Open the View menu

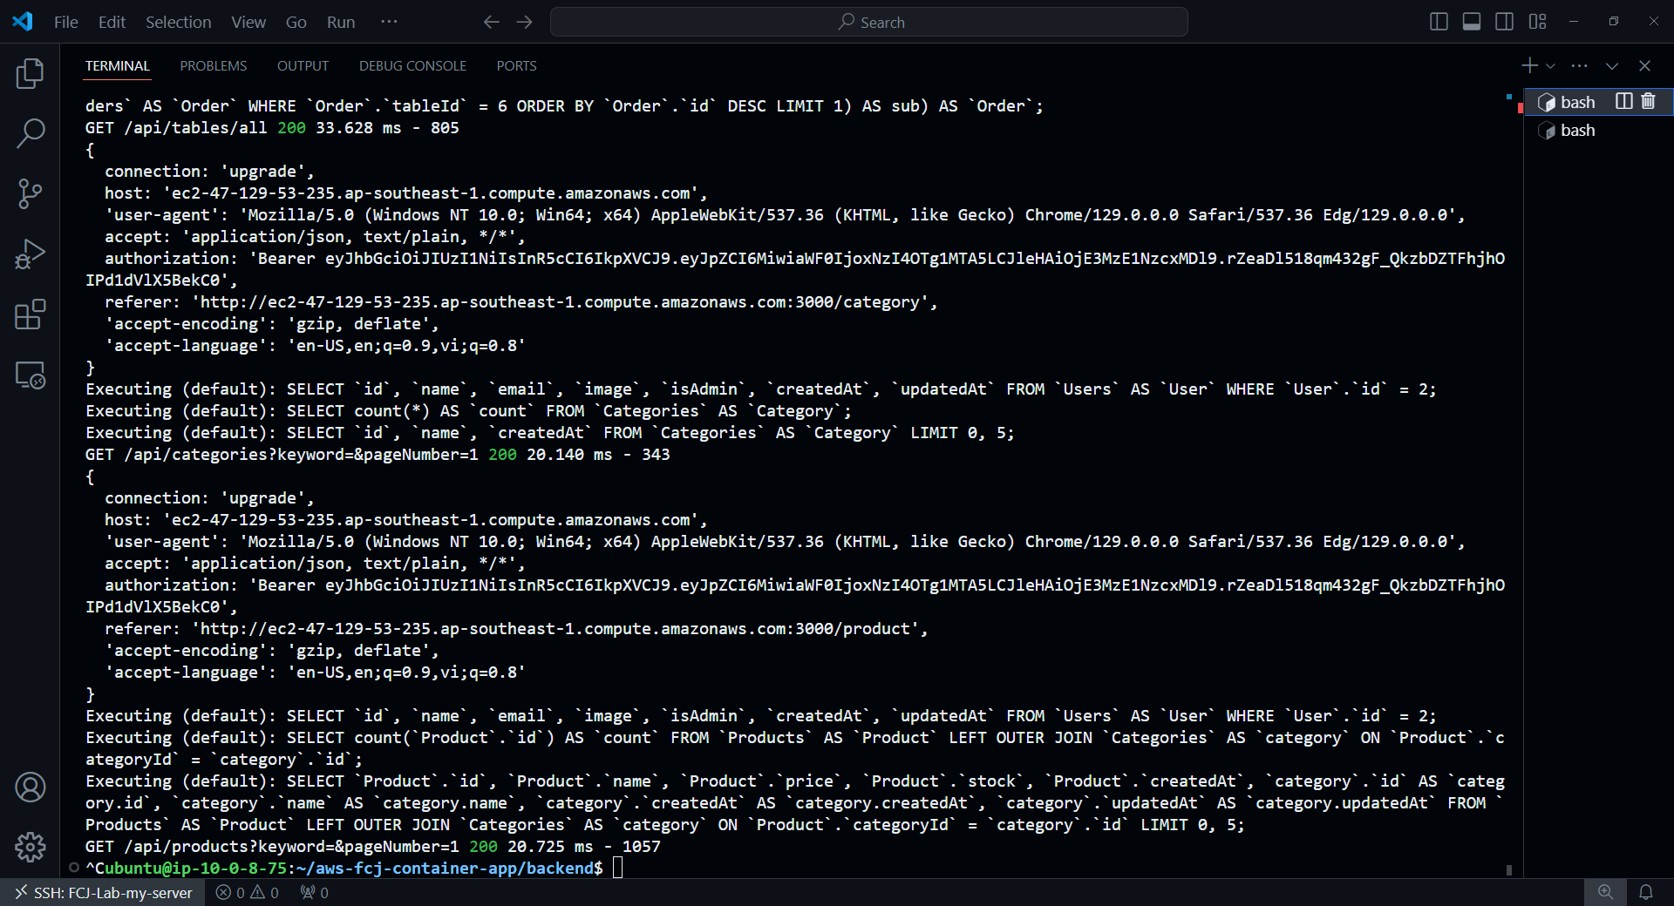(248, 22)
